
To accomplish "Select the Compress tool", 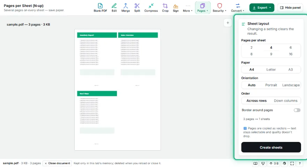I will pyautogui.click(x=151, y=8).
